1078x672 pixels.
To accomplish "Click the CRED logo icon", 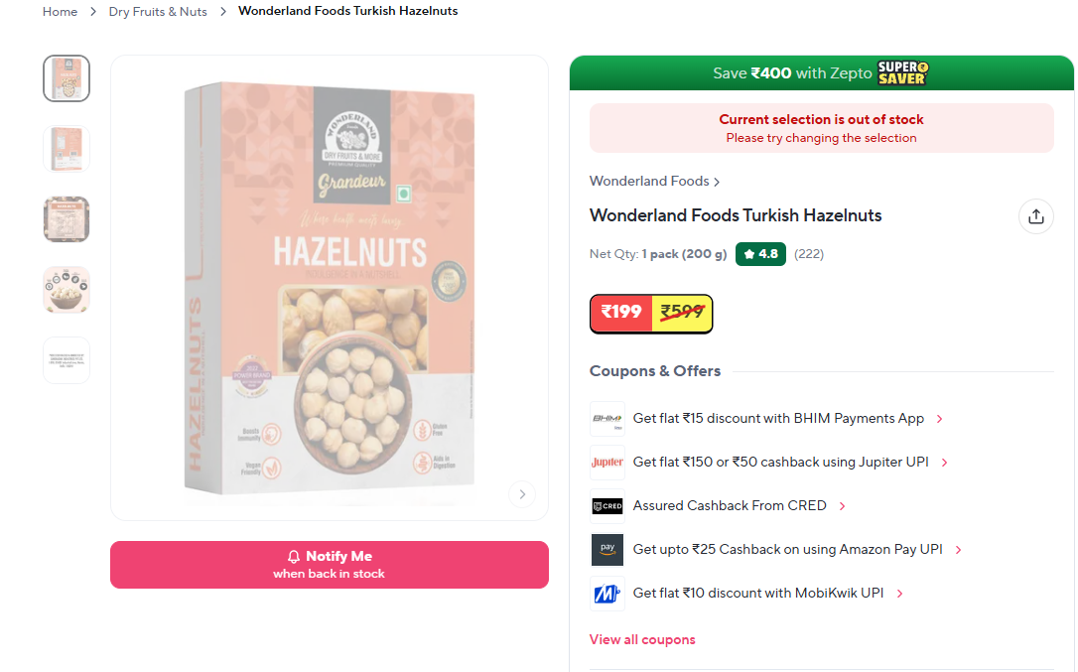I will (606, 506).
